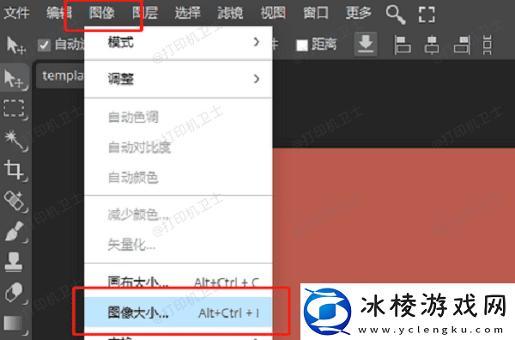Align right edges icon
The image size is (515, 340).
[462, 45]
